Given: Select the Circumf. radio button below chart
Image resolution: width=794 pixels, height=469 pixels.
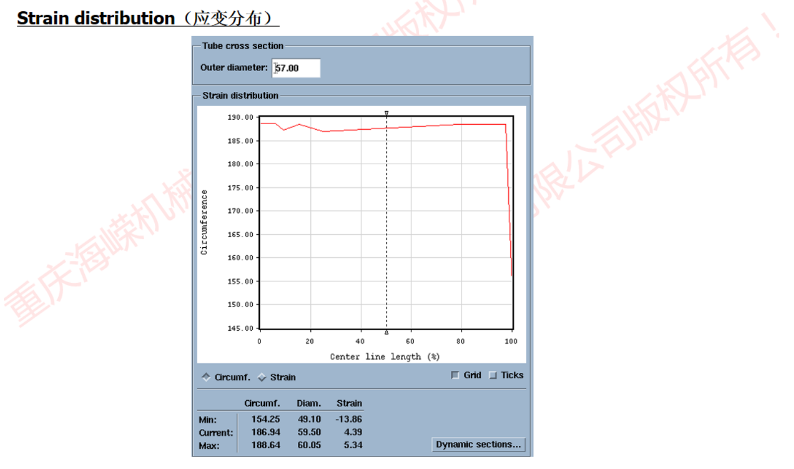Looking at the screenshot, I should (206, 377).
